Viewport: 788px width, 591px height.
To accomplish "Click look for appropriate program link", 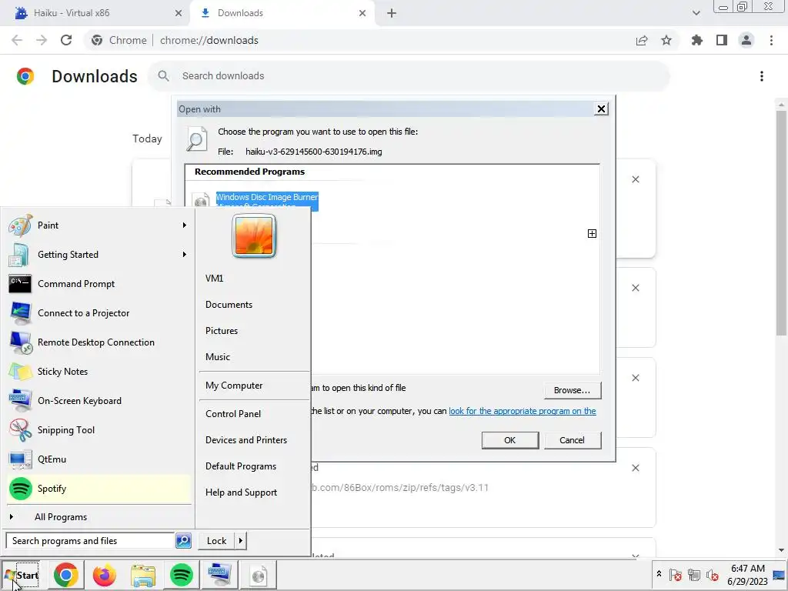I will pyautogui.click(x=523, y=411).
